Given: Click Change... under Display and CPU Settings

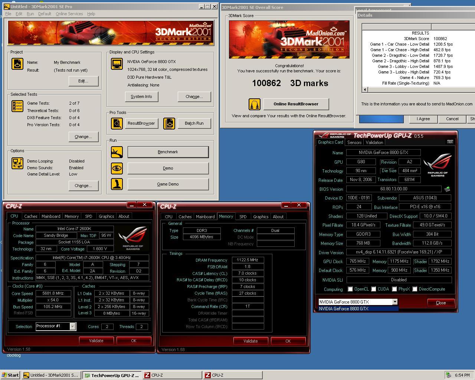Looking at the screenshot, I should [x=194, y=96].
